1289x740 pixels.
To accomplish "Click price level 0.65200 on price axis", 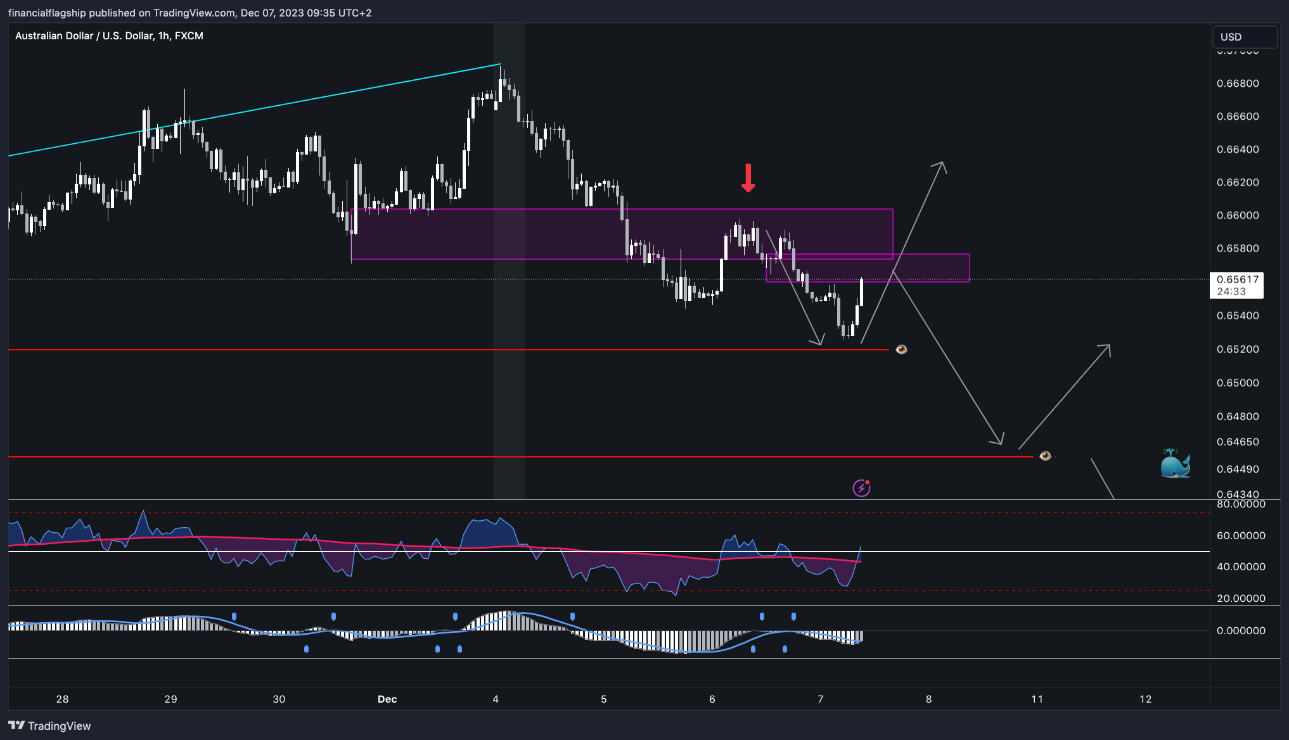I will point(1238,349).
